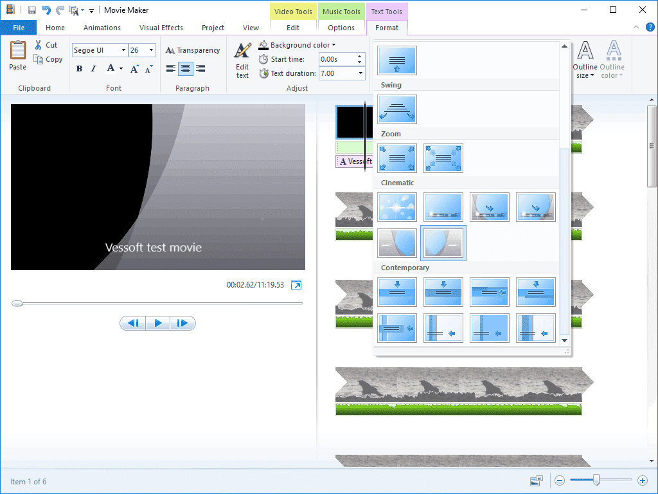This screenshot has height=494, width=658.
Task: Select the third Cinematic text effect
Action: 489,207
